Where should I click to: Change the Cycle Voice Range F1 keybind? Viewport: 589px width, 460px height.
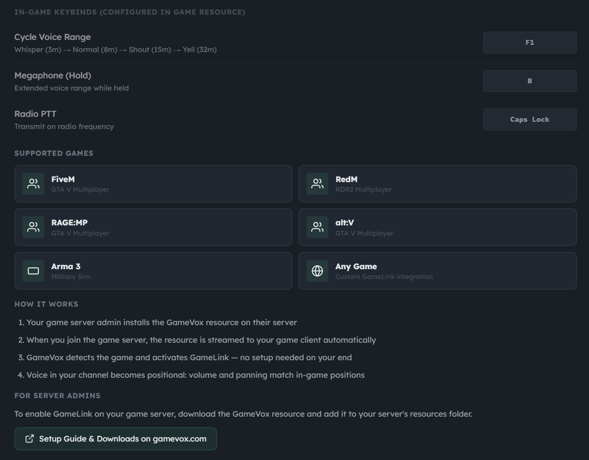tap(530, 42)
